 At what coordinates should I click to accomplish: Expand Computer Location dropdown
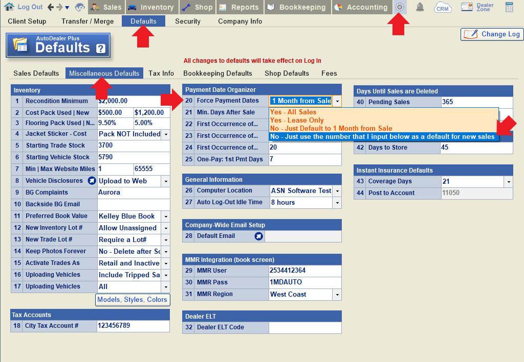click(x=337, y=191)
